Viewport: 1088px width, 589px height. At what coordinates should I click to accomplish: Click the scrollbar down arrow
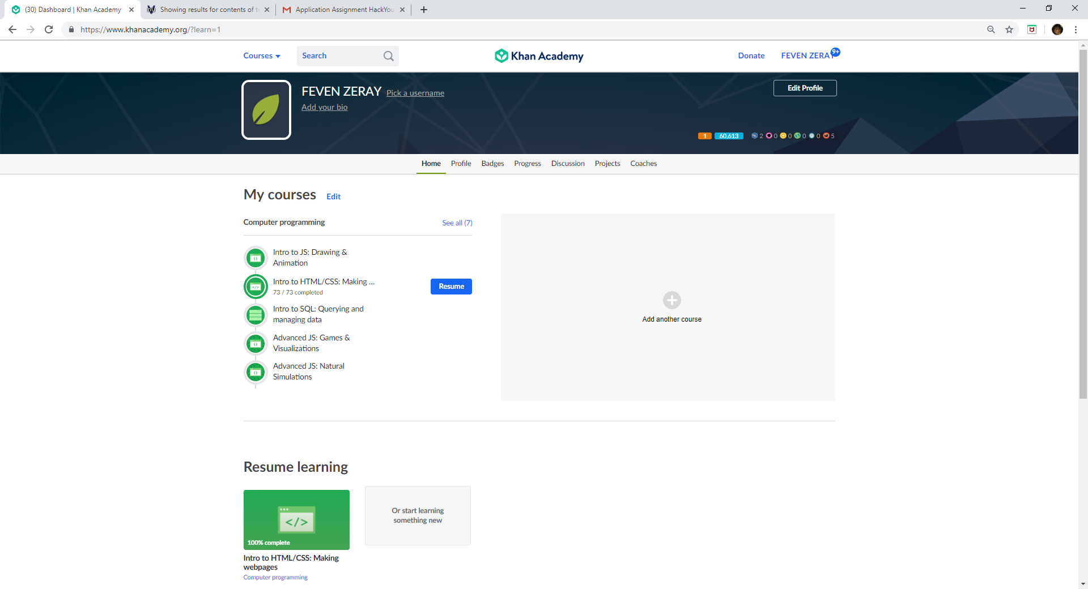pyautogui.click(x=1083, y=584)
